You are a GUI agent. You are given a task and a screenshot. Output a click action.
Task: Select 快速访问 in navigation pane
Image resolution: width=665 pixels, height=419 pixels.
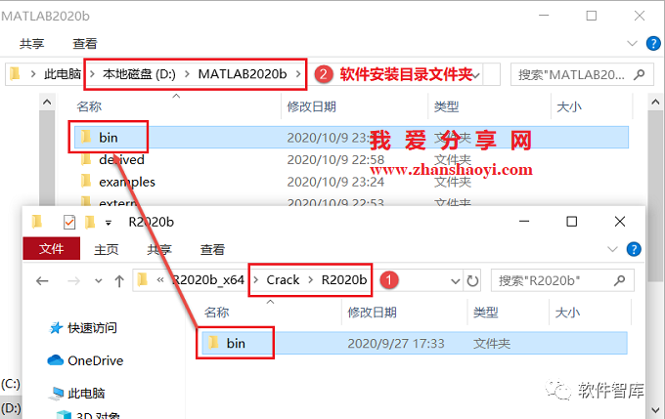click(x=92, y=328)
